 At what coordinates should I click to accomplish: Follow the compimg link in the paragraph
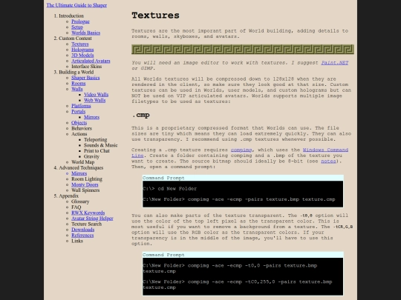(x=241, y=150)
